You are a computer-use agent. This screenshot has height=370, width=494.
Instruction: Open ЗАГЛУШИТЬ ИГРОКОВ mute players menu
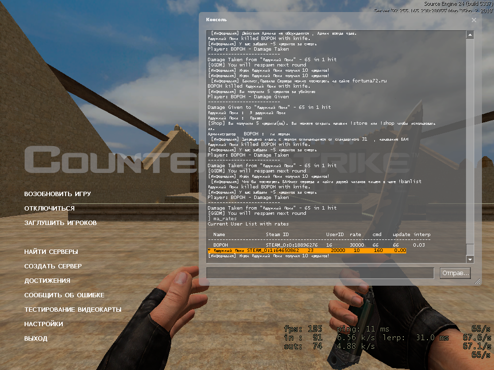point(60,223)
